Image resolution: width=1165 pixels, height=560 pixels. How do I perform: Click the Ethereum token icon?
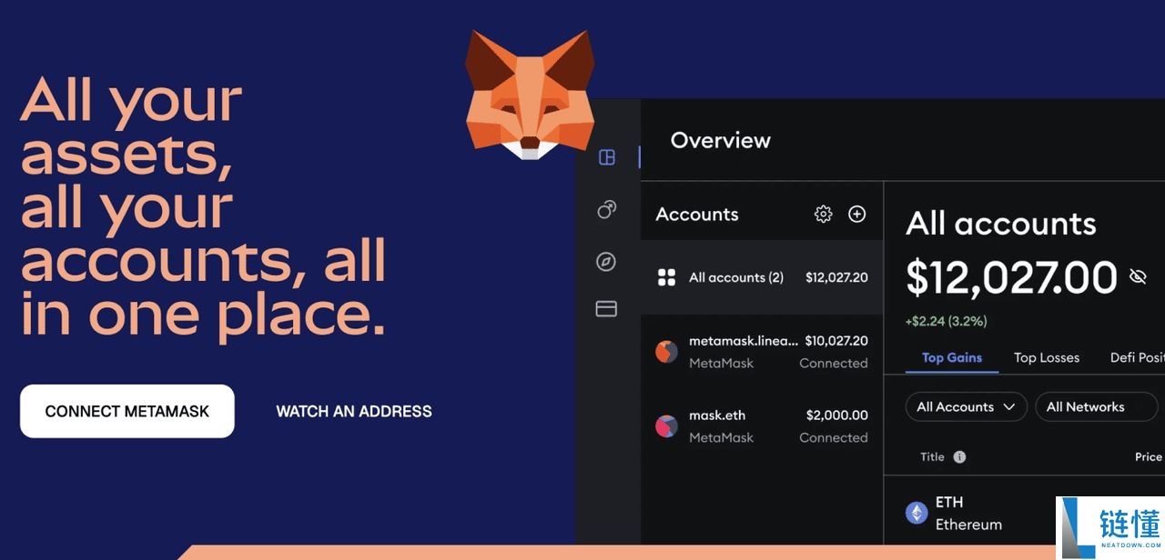(917, 512)
